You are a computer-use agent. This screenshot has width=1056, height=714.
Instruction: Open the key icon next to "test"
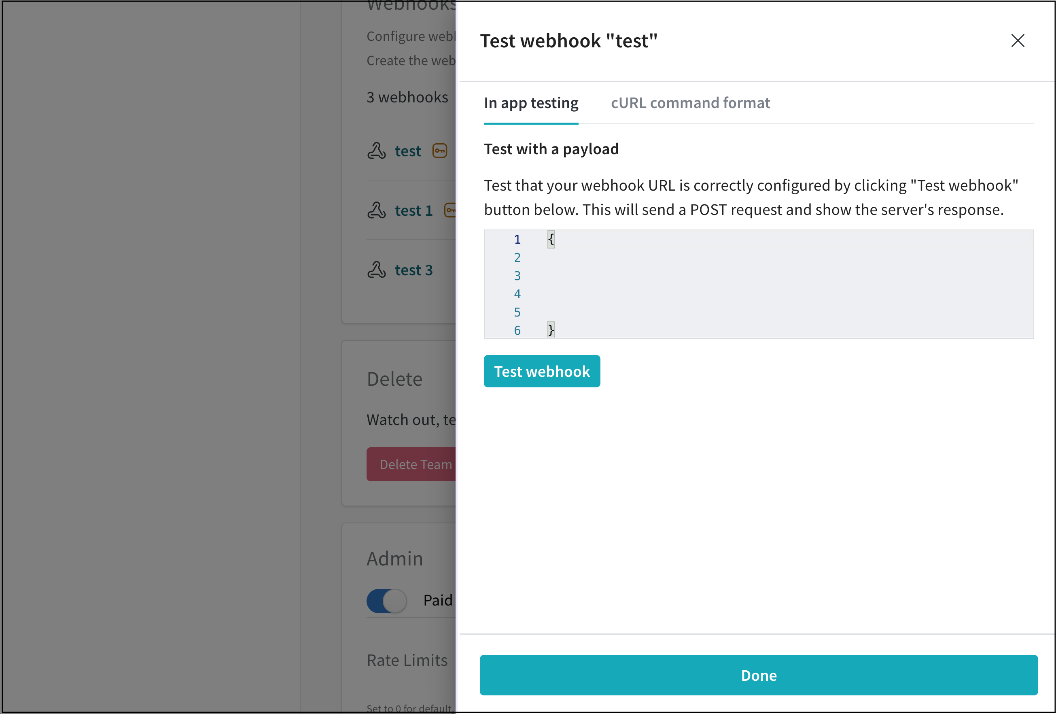(439, 151)
